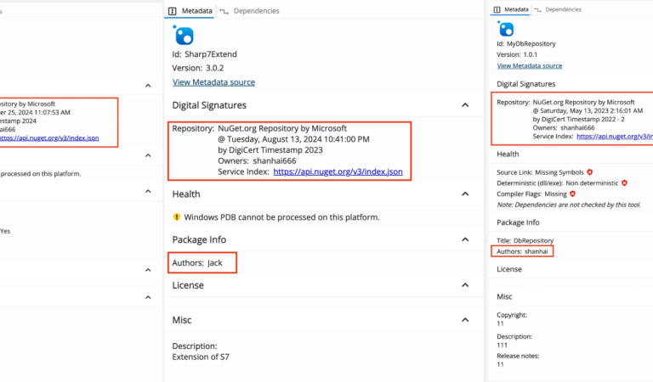Image resolution: width=653 pixels, height=382 pixels.
Task: Click the 'Digital Signatures' heading in MyDbRepository panel
Action: [526, 84]
